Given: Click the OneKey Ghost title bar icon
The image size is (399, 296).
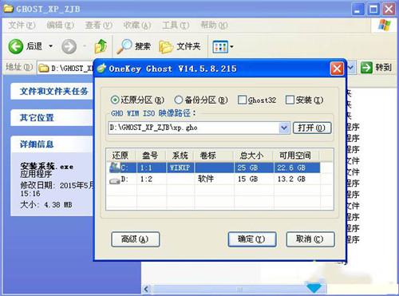Looking at the screenshot, I should (x=101, y=69).
